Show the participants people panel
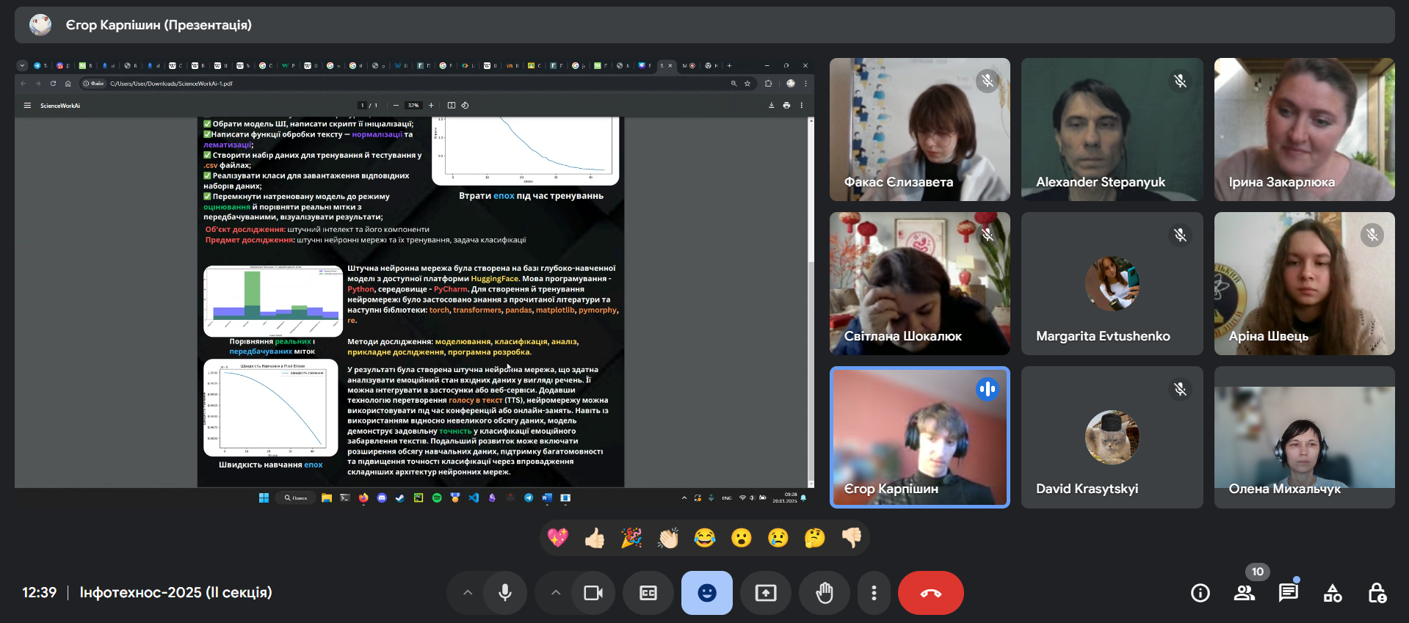Image resolution: width=1409 pixels, height=623 pixels. coord(1245,593)
